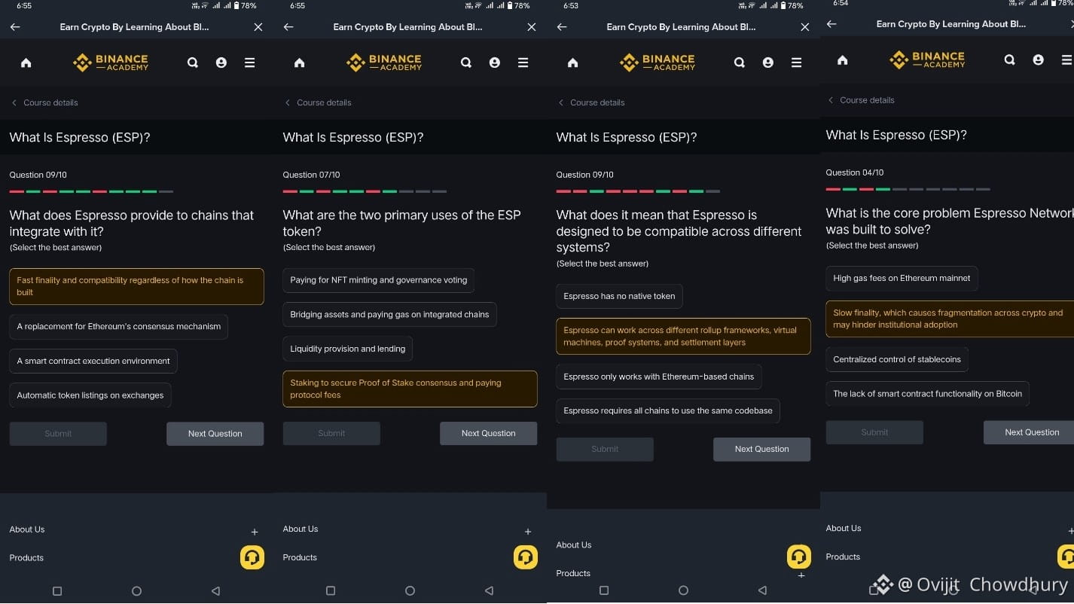Select "High gas fees on Ethereum mainnet"
Screen dimensions: 1074x604
[x=902, y=278]
